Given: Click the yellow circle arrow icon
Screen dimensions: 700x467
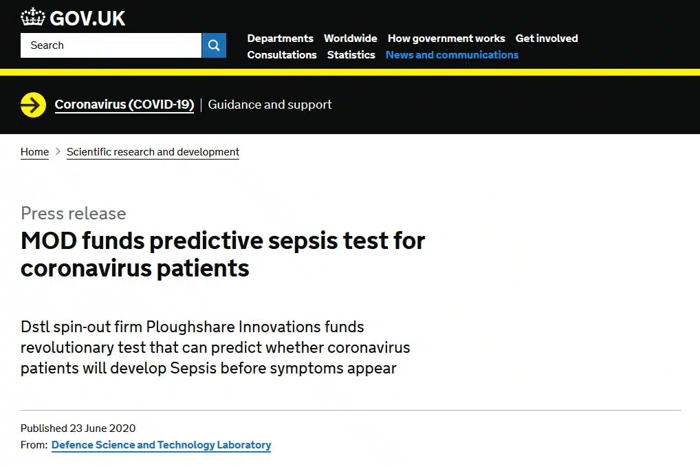Looking at the screenshot, I should coord(33,105).
